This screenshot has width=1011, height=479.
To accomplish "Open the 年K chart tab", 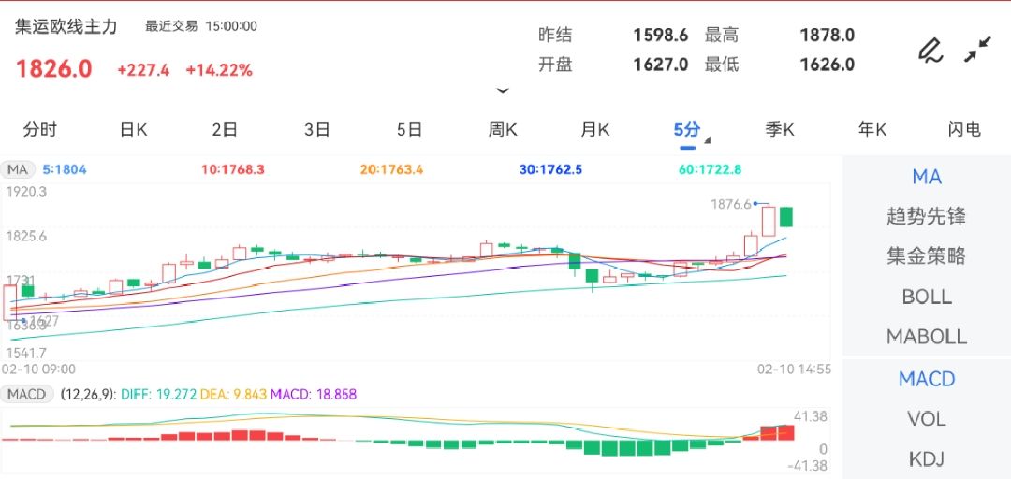I will click(872, 130).
